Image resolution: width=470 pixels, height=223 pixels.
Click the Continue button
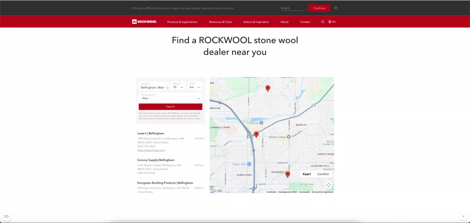click(319, 8)
